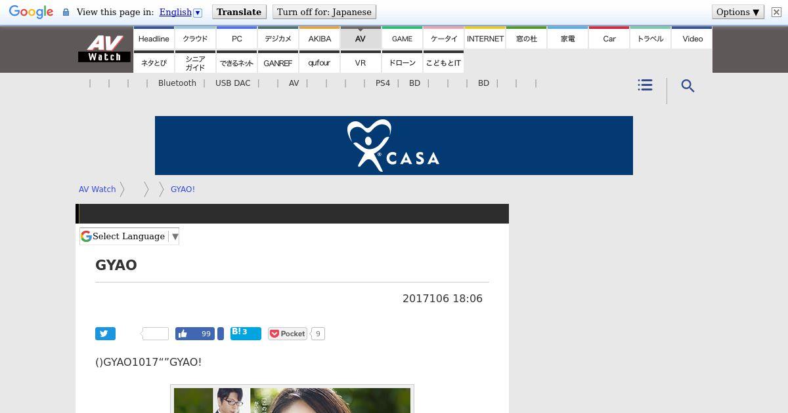This screenshot has height=413, width=788.
Task: Open the article photo thumbnail
Action: (292, 399)
